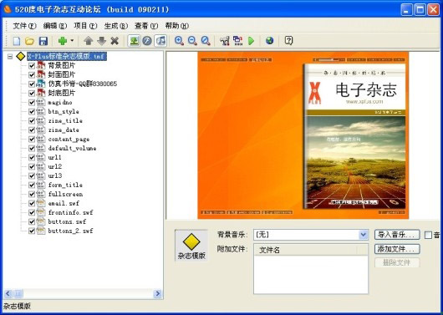The image size is (443, 315).
Task: Open the 生成 menu
Action: pyautogui.click(x=116, y=26)
